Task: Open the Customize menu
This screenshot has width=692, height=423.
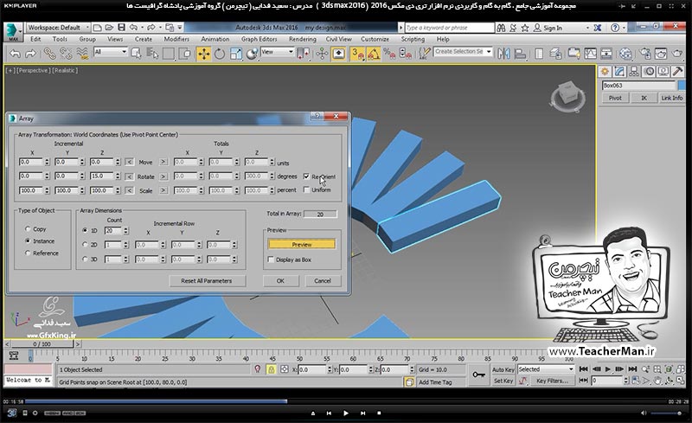Action: (x=375, y=39)
